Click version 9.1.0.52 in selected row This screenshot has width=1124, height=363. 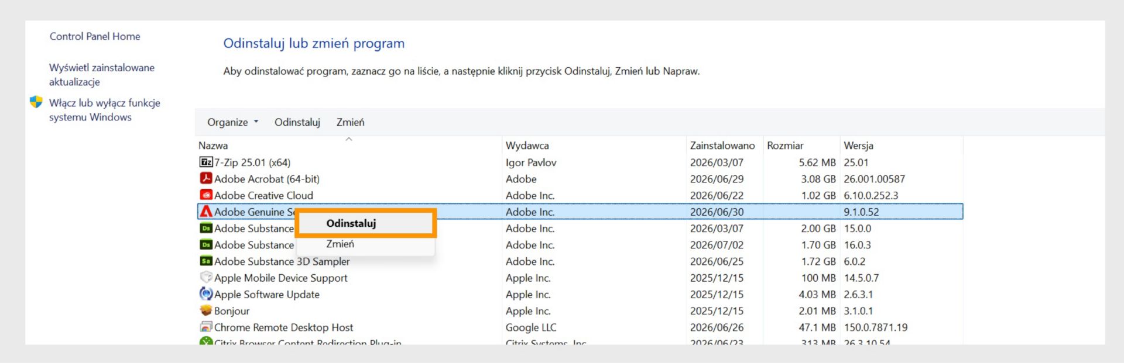[x=861, y=212]
